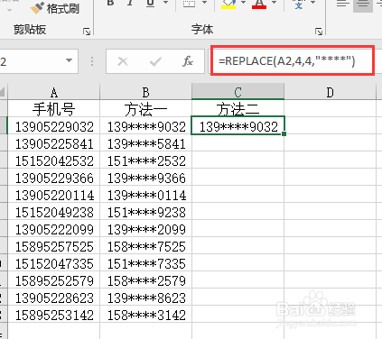Viewport: 382px width, 339px height.
Task: Select cell containing 13905228623
Action: pos(54,298)
